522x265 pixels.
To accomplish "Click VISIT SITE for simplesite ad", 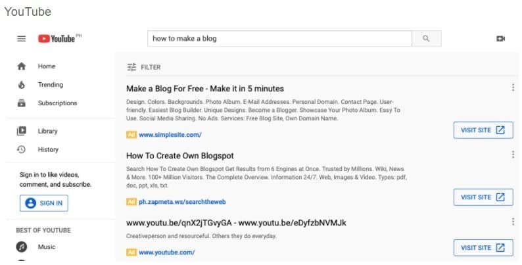I will tap(483, 130).
